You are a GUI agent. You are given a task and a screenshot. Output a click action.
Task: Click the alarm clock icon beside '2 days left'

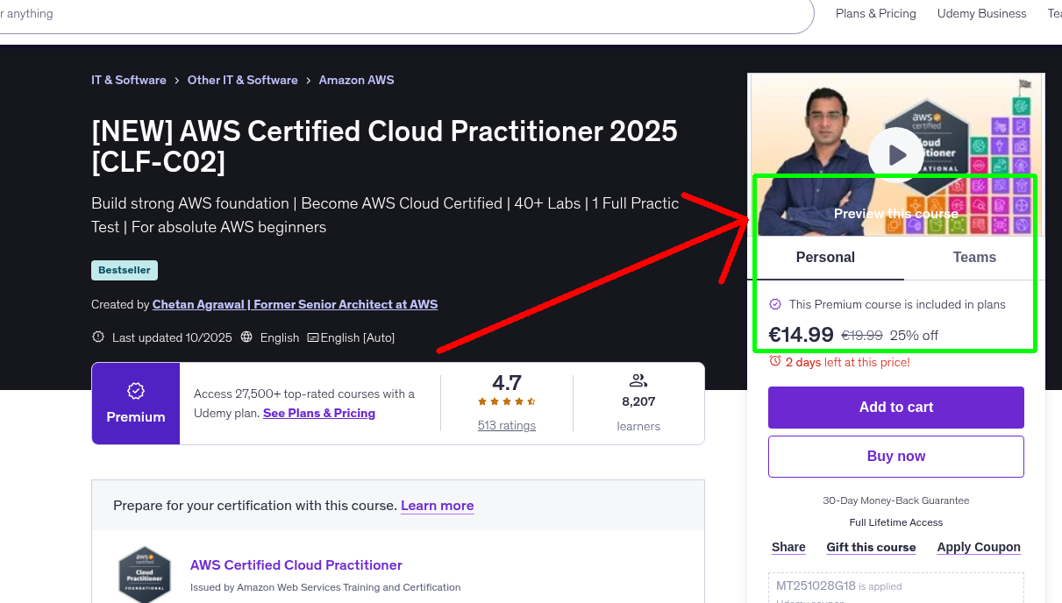click(774, 362)
